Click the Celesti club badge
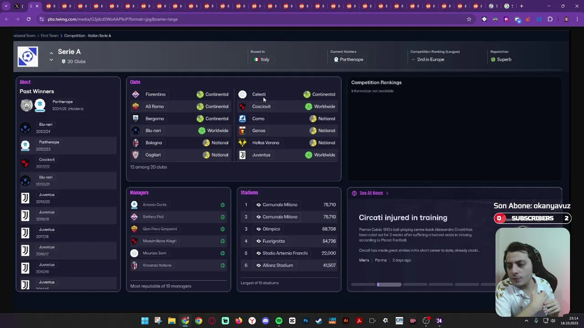This screenshot has width=584, height=328. (242, 94)
